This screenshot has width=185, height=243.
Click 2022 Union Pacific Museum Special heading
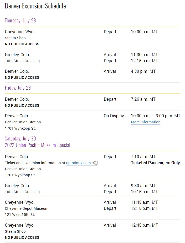pyautogui.click(x=37, y=145)
